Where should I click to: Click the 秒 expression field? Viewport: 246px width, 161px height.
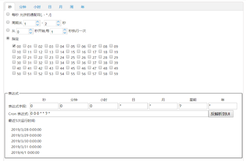click(44, 106)
